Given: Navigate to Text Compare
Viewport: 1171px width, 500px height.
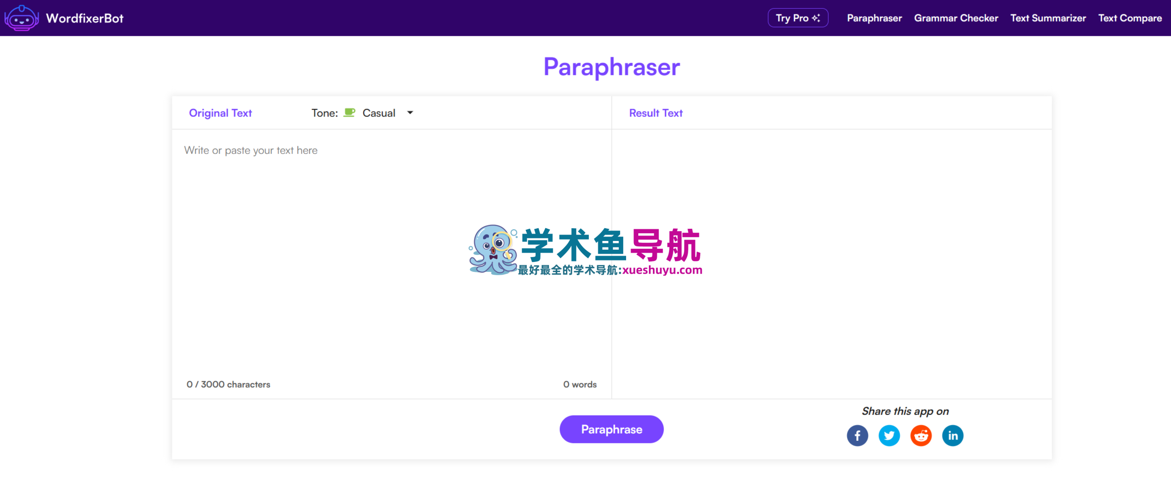Looking at the screenshot, I should (1130, 18).
